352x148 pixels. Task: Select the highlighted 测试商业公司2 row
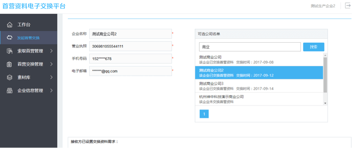point(259,72)
